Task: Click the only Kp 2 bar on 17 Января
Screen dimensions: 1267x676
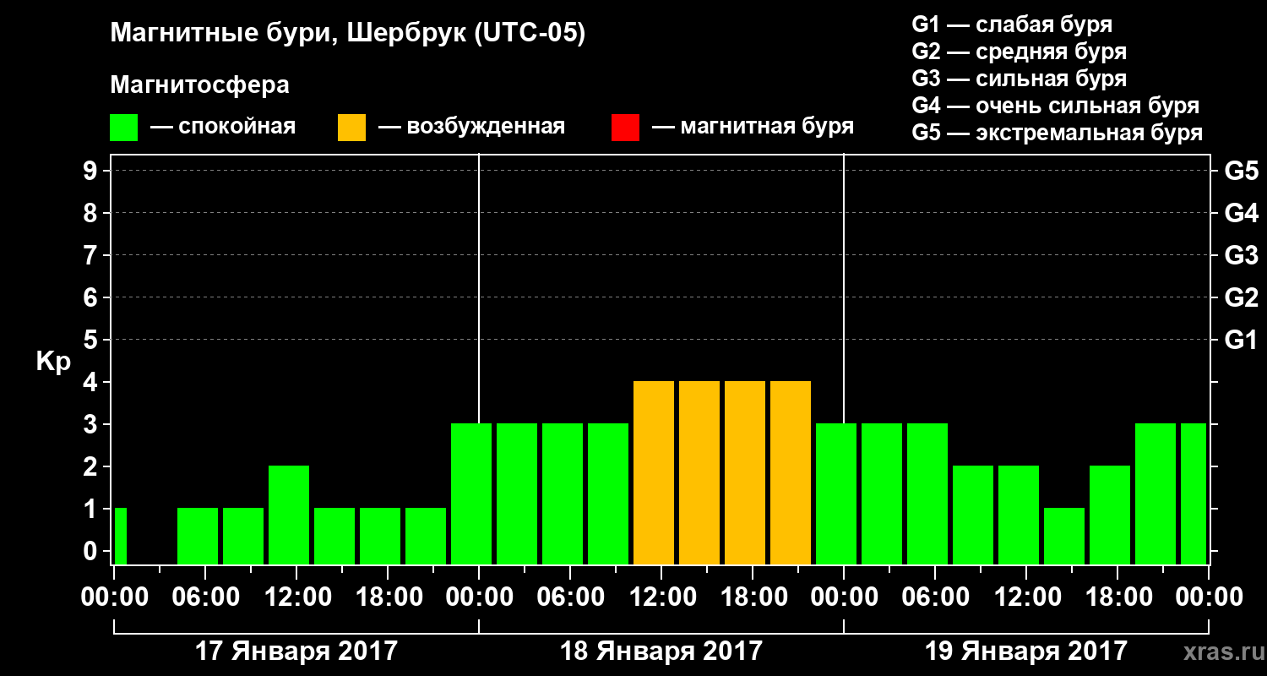Action: (x=289, y=515)
